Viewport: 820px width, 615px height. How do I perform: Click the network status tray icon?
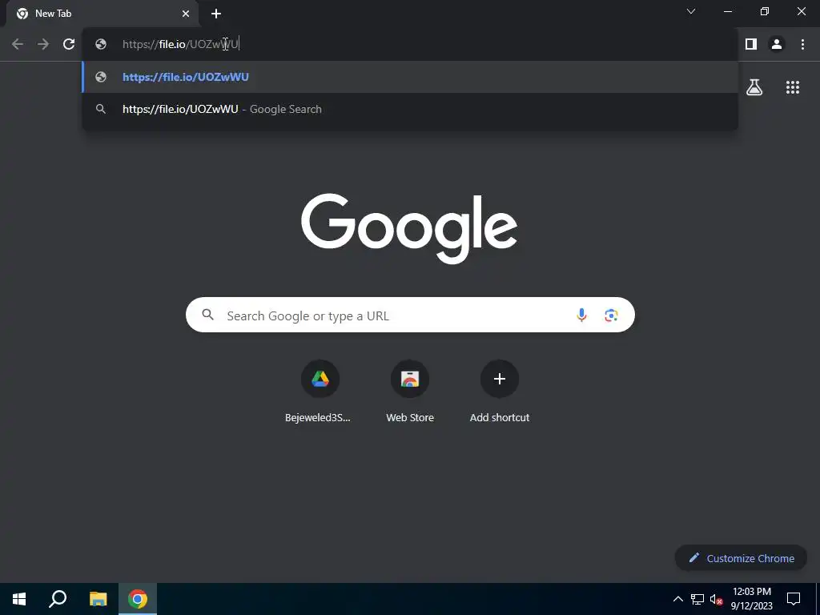coord(697,599)
